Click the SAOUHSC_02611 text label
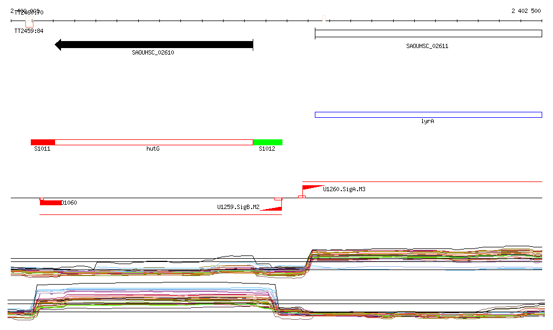Image resolution: width=553 pixels, height=330 pixels. coord(427,46)
